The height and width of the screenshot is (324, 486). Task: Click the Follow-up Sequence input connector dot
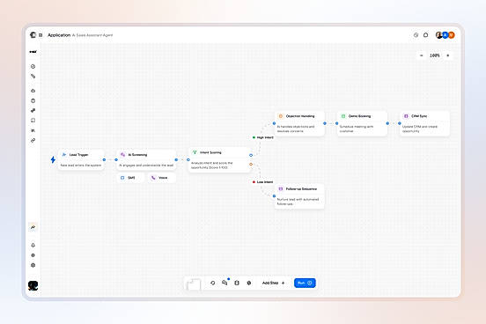274,196
